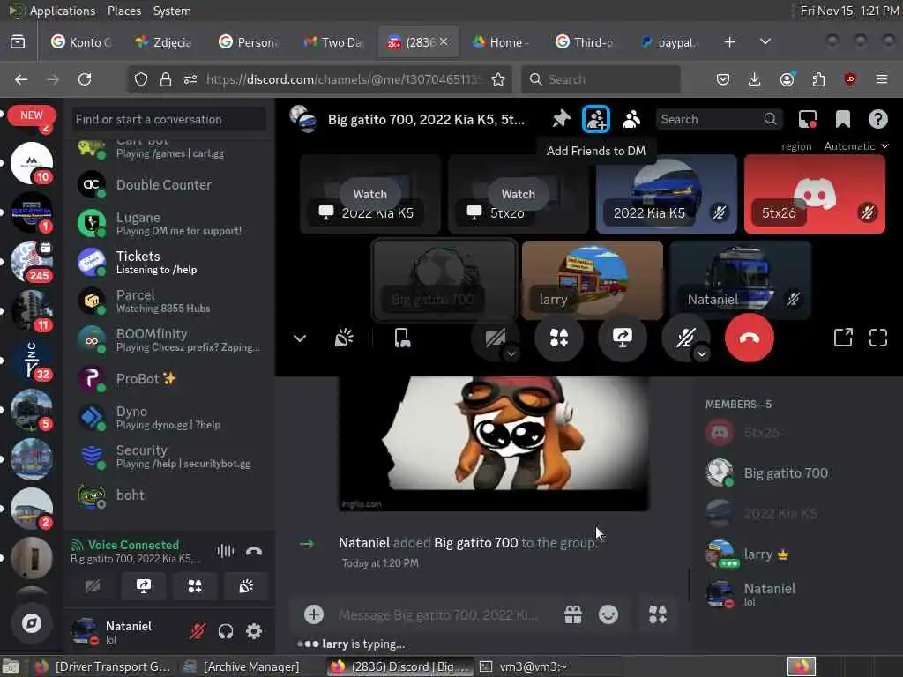Enter full screen call view
The width and height of the screenshot is (903, 677).
(x=877, y=338)
